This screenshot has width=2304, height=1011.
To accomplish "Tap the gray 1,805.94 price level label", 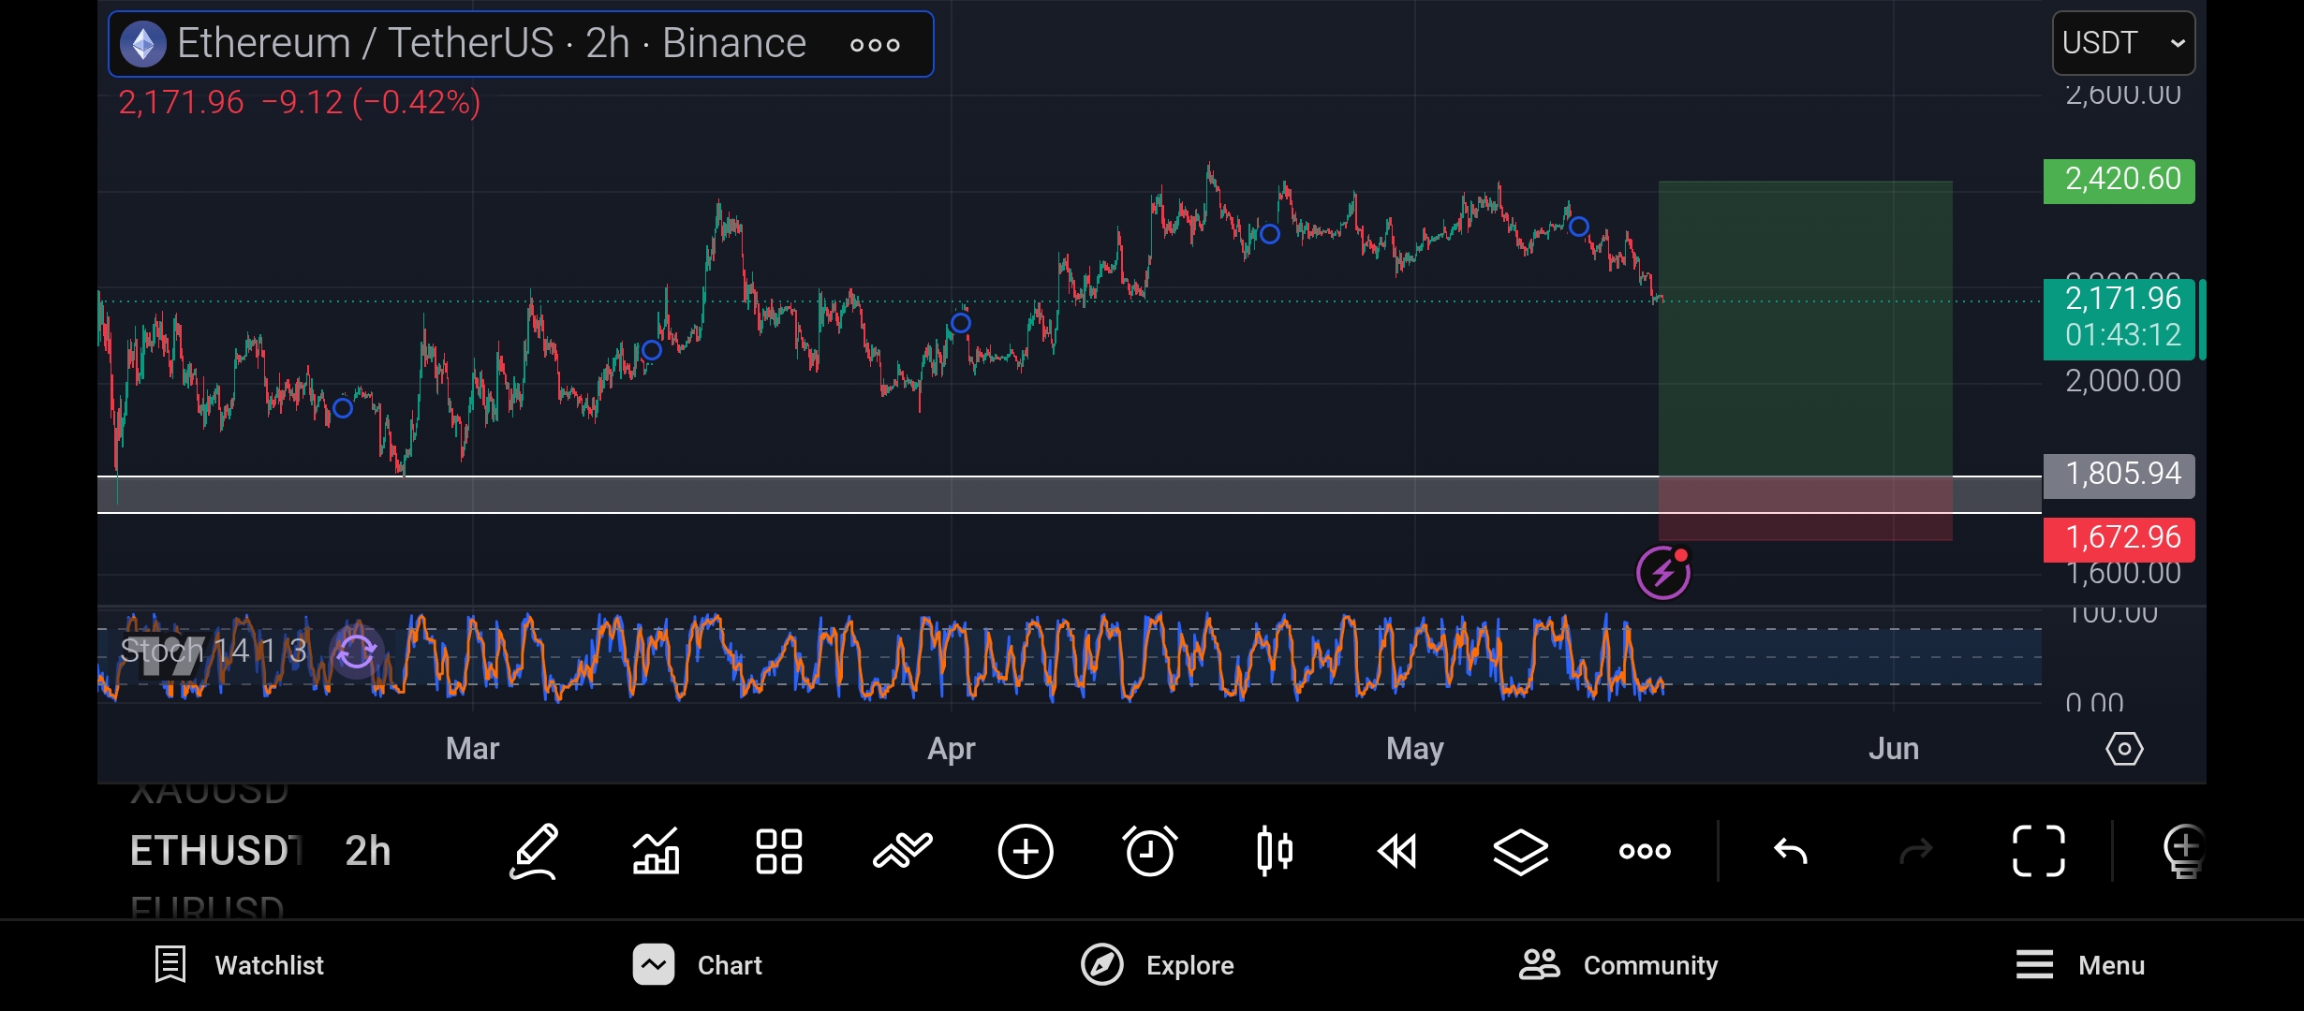I will (2119, 476).
